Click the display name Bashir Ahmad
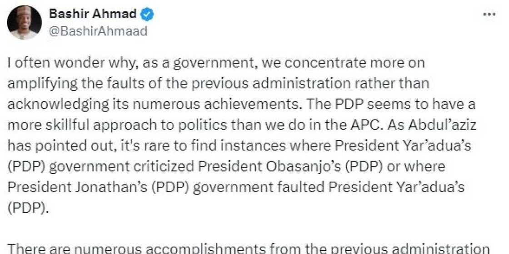Screen dimensions: 509x254 coord(91,15)
